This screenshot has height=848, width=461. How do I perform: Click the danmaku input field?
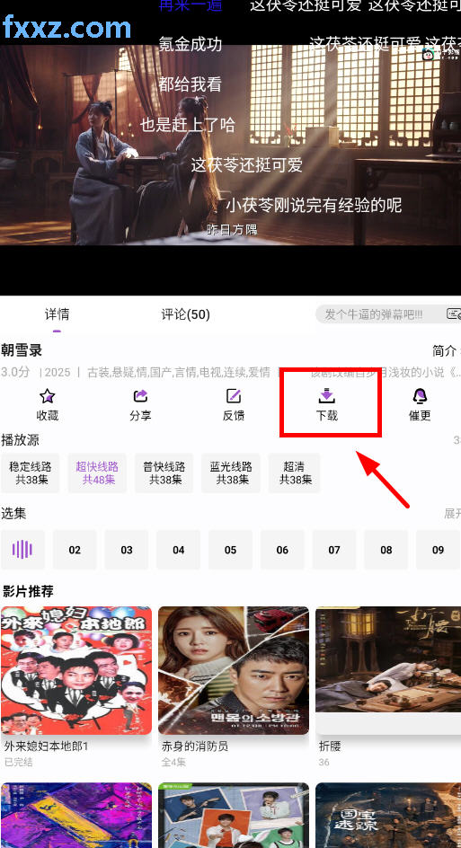coord(378,314)
